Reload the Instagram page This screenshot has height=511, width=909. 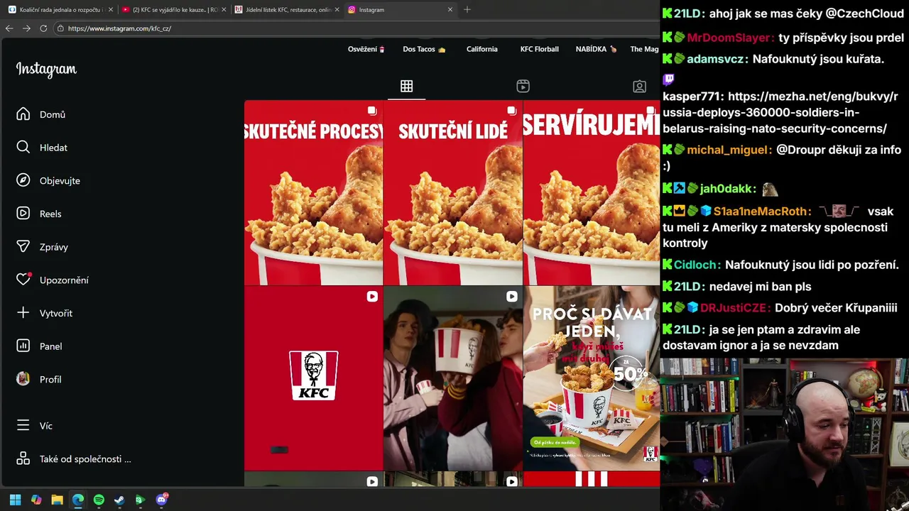tap(43, 28)
